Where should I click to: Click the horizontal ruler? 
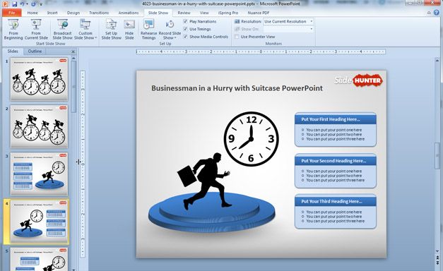(x=261, y=52)
